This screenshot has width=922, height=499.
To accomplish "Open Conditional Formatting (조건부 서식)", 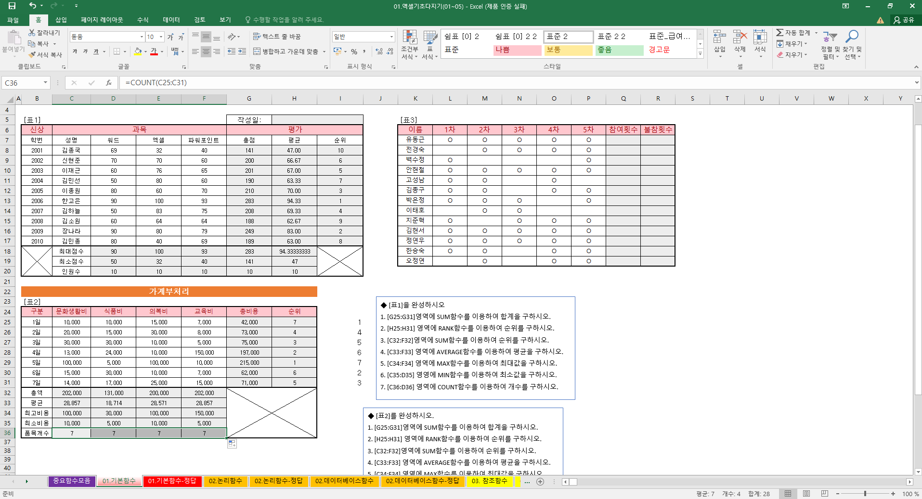I will 409,45.
